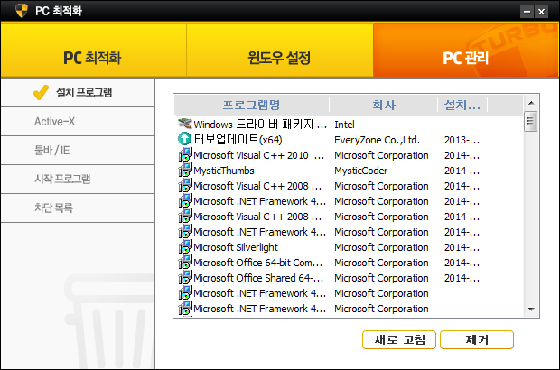Select the 터보업데이트(x64) program name
560x370 pixels.
238,140
